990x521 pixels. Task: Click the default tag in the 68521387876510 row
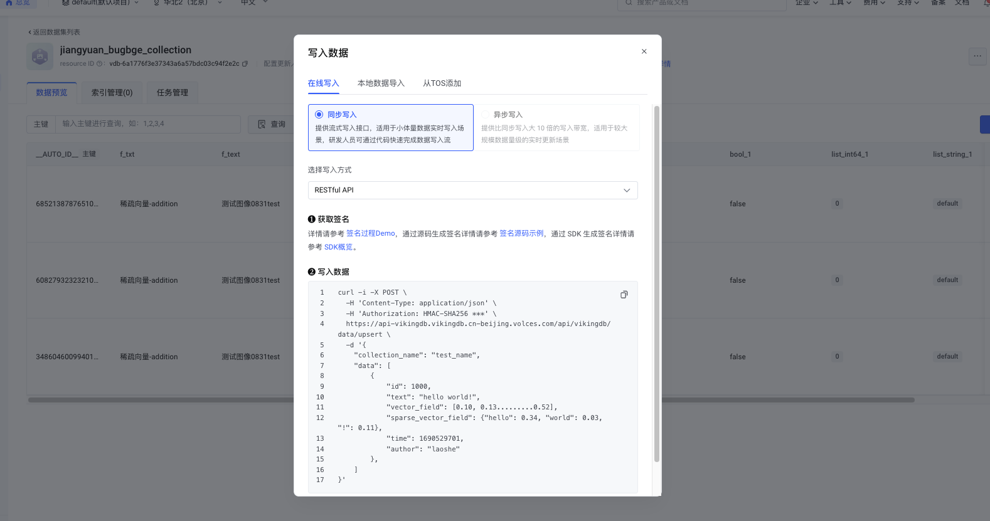point(947,204)
